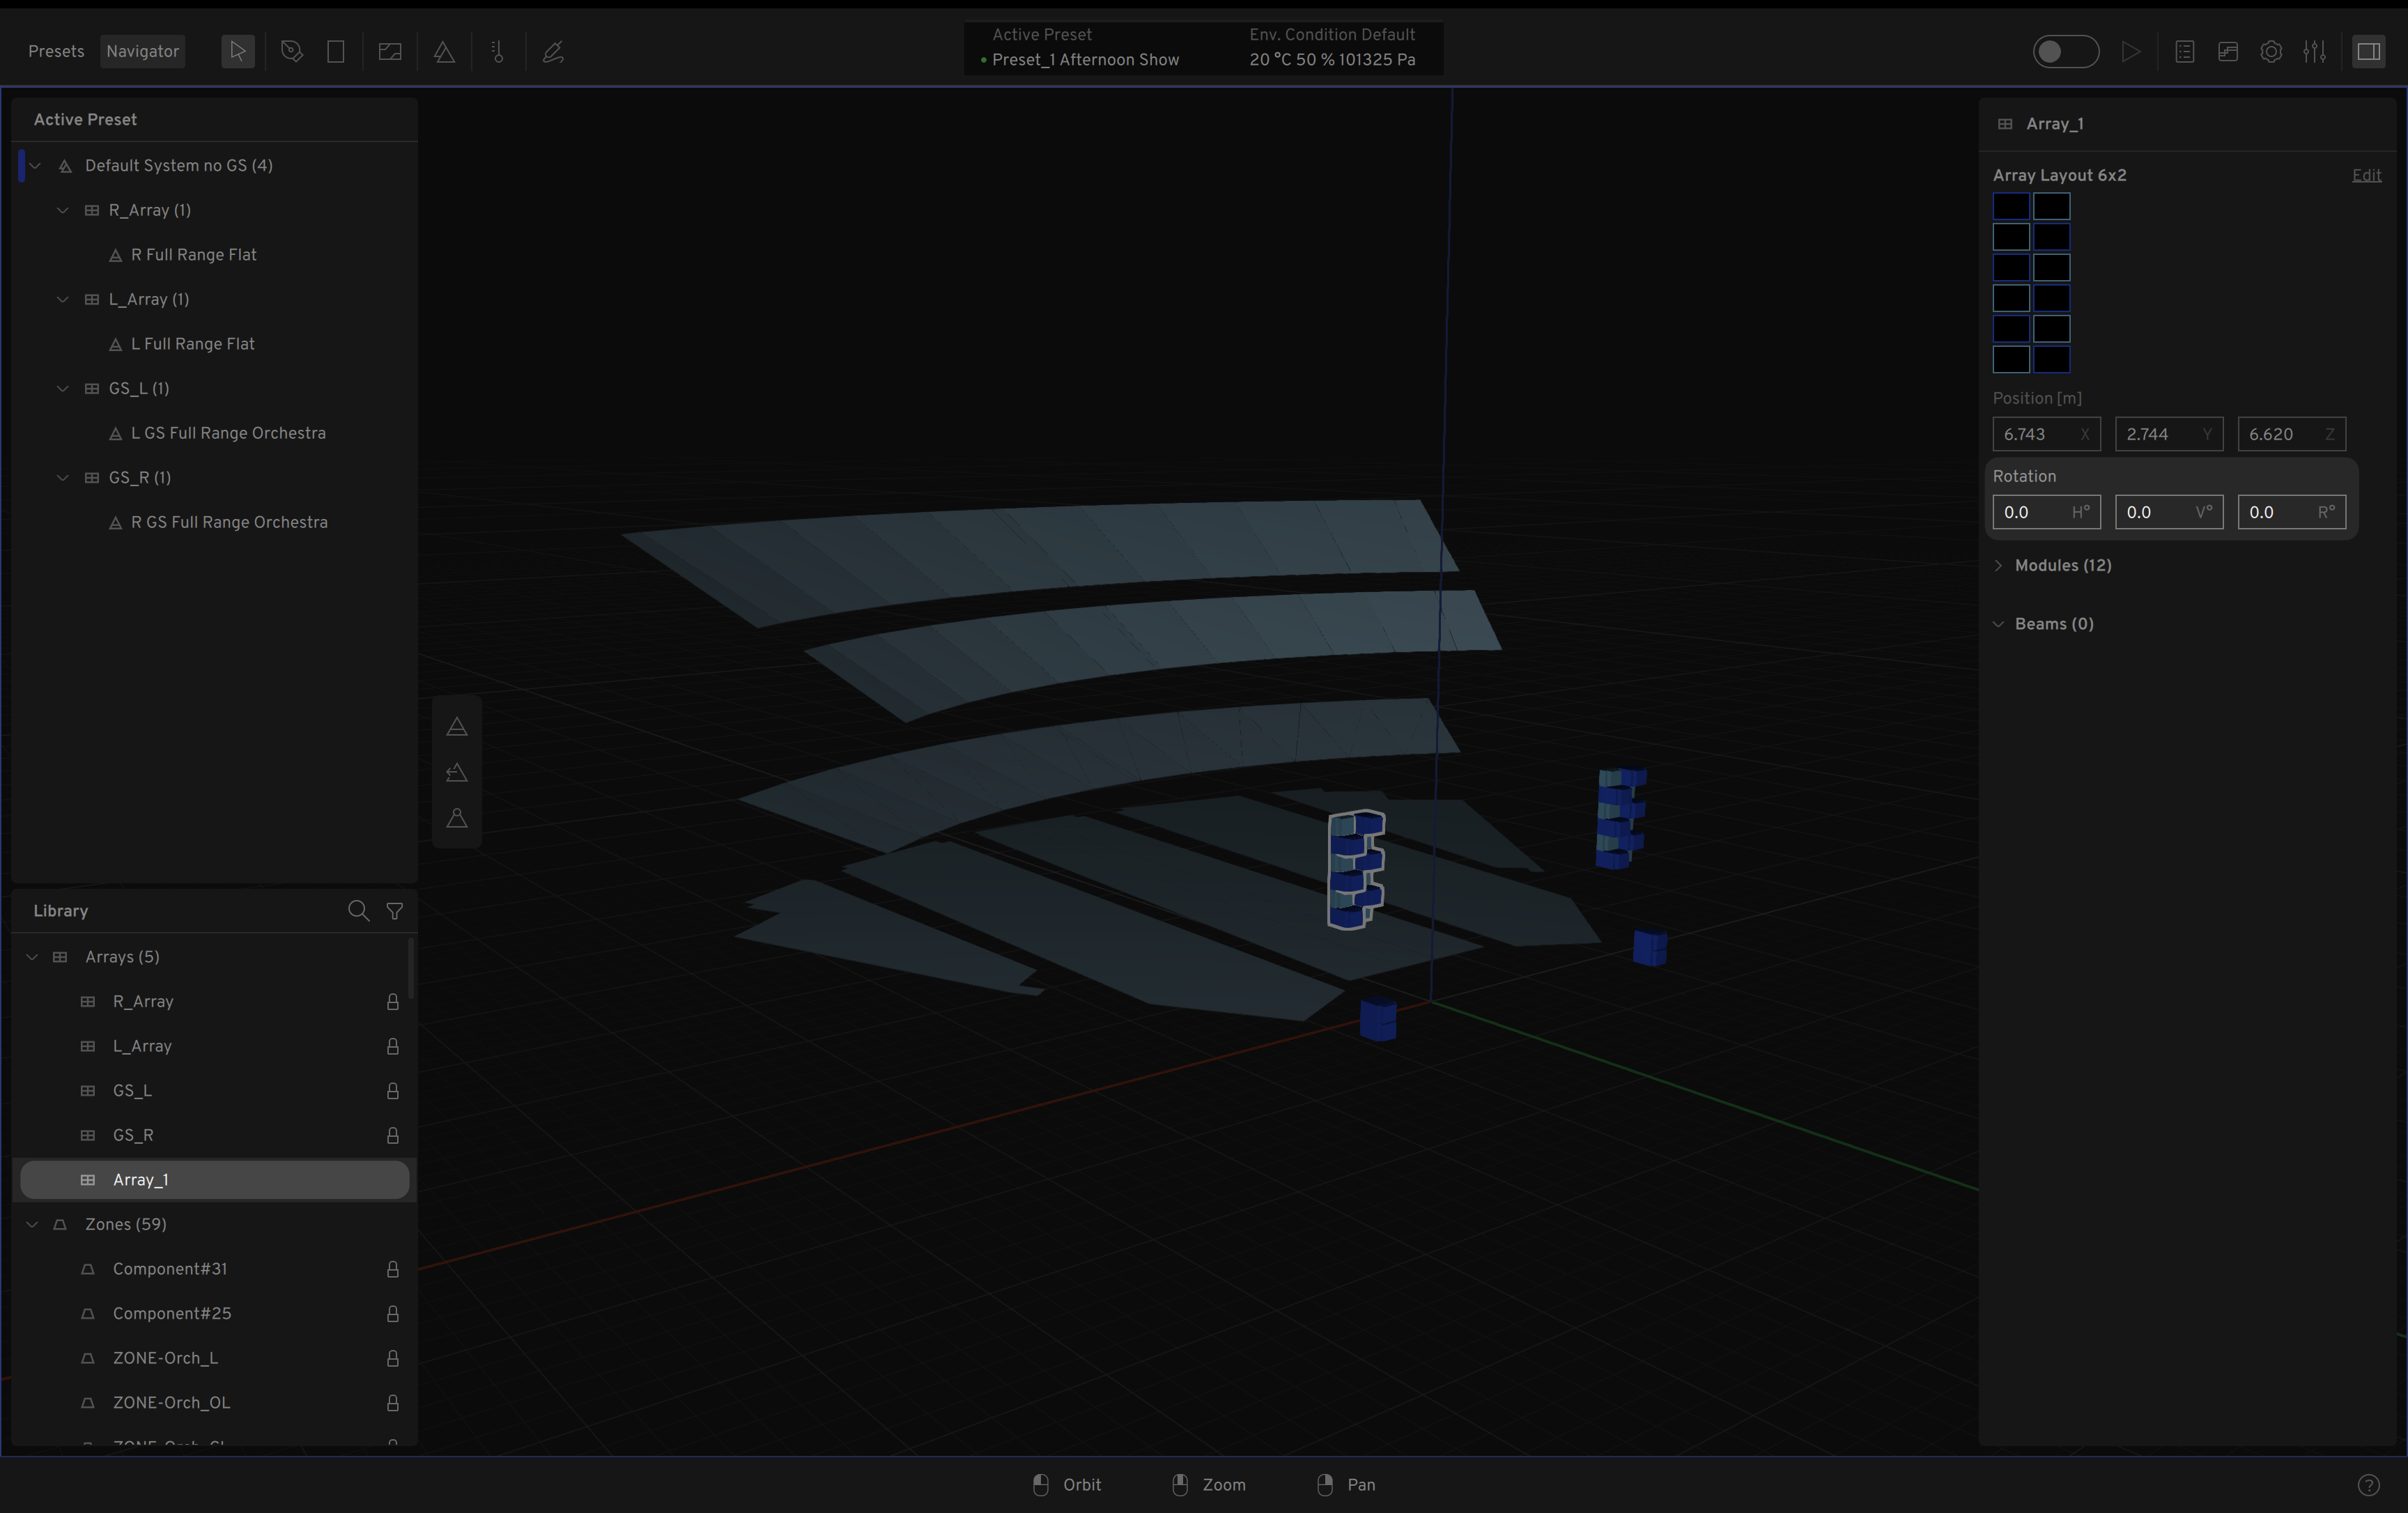The width and height of the screenshot is (2408, 1513).
Task: Switch to the Presets tab
Action: tap(56, 51)
